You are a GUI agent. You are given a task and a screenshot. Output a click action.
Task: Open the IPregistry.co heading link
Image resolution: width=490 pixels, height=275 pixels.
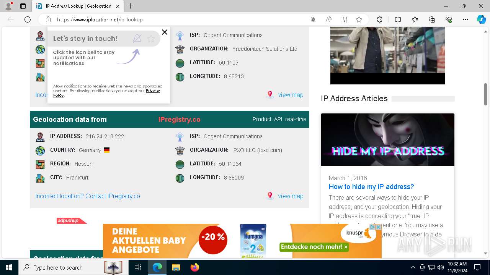[180, 120]
